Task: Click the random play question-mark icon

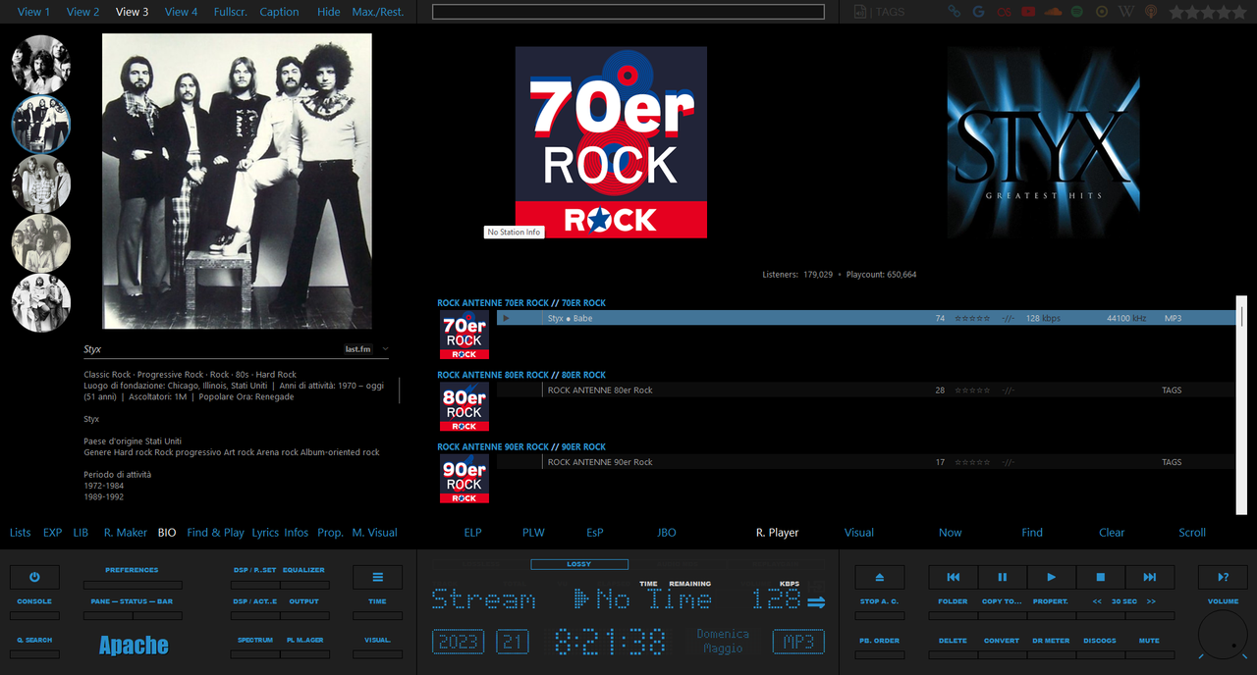Action: click(1223, 577)
